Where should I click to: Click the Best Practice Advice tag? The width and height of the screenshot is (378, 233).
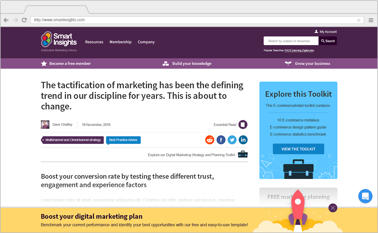coord(123,140)
